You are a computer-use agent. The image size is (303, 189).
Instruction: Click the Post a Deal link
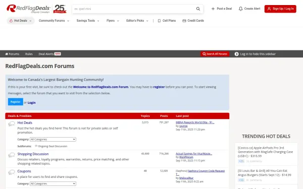point(222,9)
